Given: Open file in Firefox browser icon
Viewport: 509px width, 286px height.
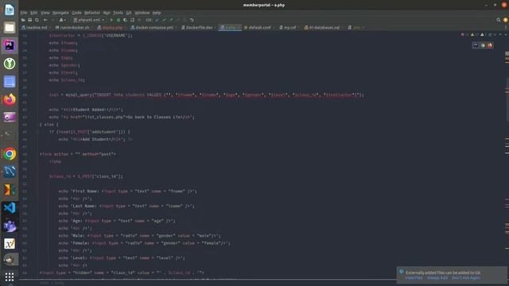Looking at the screenshot, I should (x=490, y=45).
